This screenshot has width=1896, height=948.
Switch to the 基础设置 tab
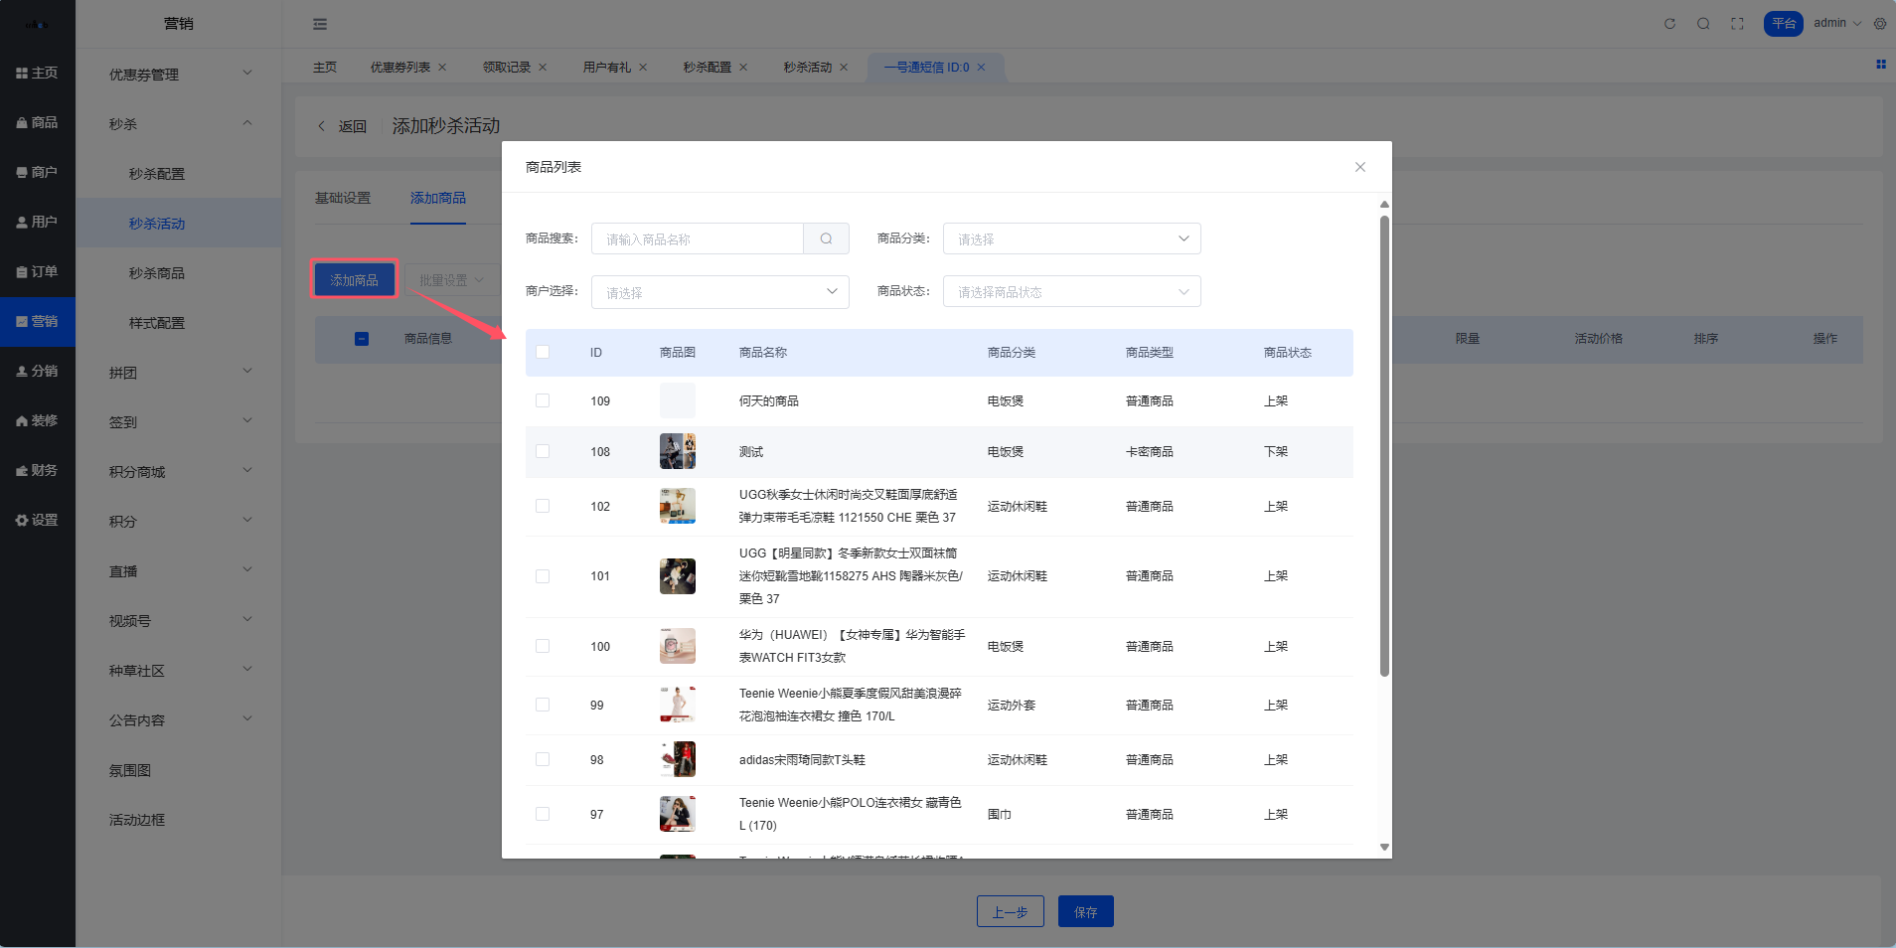[x=343, y=198]
